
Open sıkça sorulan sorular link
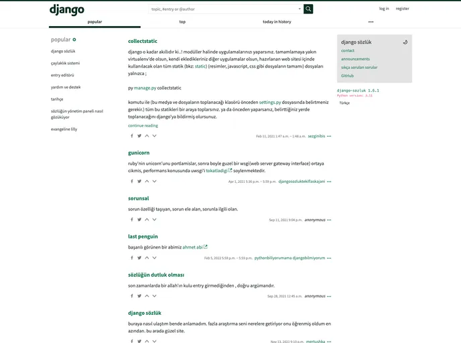pyautogui.click(x=359, y=67)
